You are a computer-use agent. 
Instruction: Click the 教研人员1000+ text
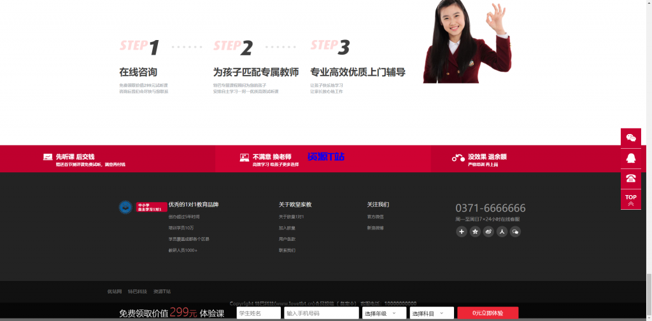point(183,250)
